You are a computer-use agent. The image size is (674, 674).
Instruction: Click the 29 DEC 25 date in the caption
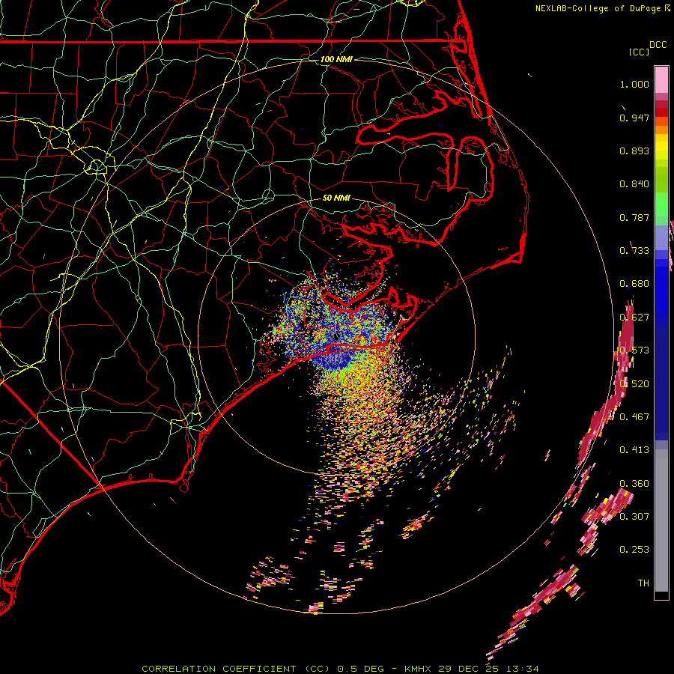pos(468,669)
